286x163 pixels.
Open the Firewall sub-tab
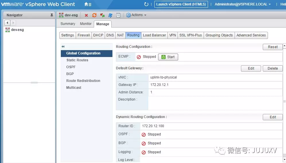point(84,35)
